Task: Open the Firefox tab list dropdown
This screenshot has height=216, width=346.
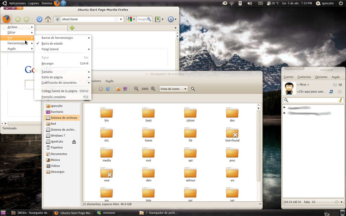Action: pos(175,28)
